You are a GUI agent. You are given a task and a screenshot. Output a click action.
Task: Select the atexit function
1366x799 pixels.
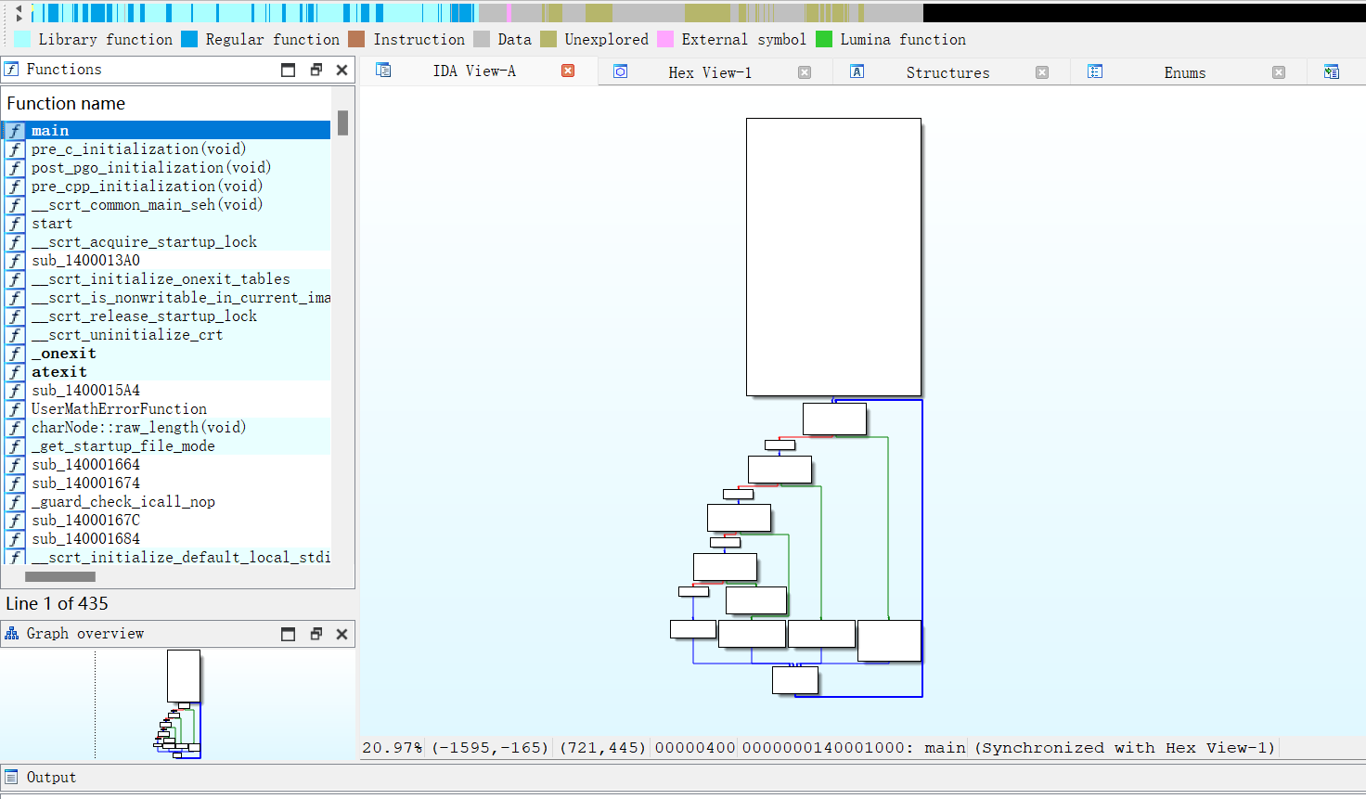167,371
